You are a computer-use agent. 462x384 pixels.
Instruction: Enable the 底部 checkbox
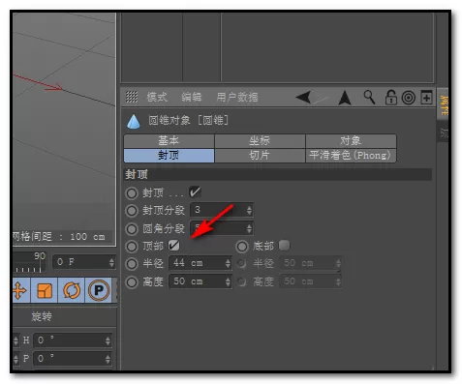tap(284, 246)
